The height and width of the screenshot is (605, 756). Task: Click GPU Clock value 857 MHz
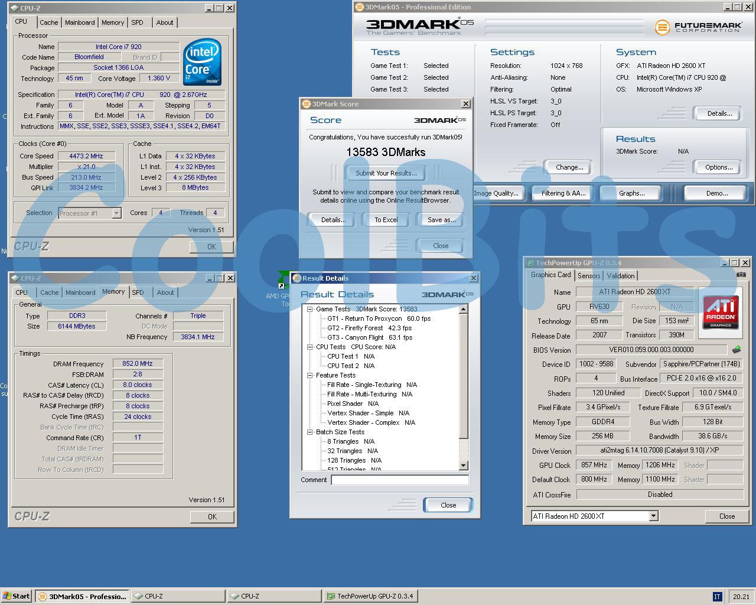[594, 465]
